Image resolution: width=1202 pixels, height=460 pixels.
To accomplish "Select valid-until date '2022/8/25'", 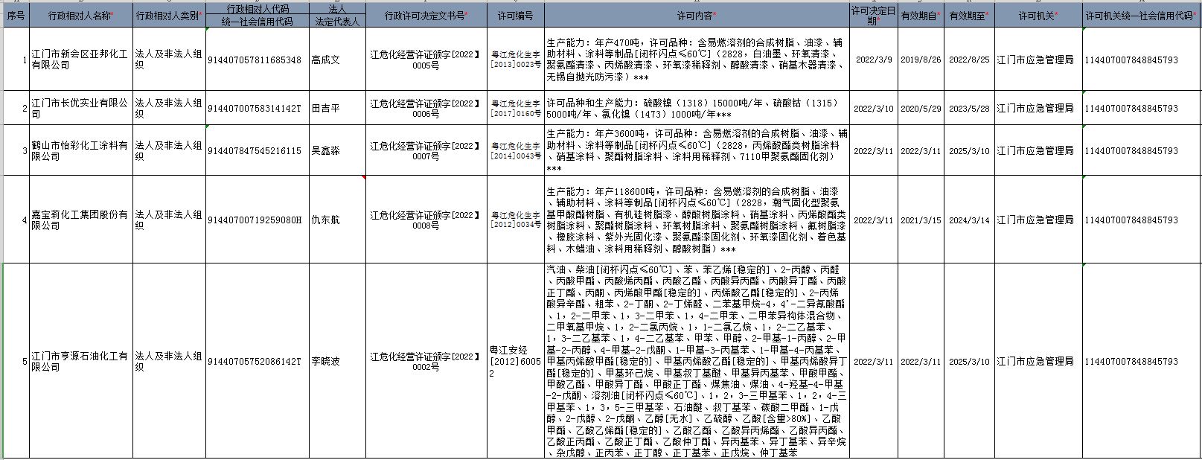I will coord(969,60).
